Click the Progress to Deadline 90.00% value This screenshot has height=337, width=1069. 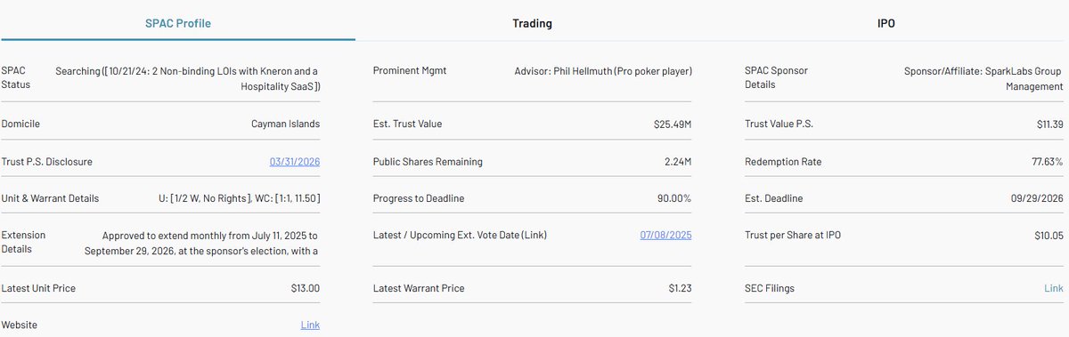coord(674,197)
